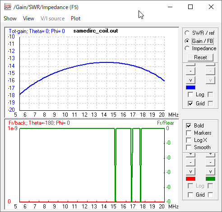Click the blue gain trace color swatch

pos(190,87)
